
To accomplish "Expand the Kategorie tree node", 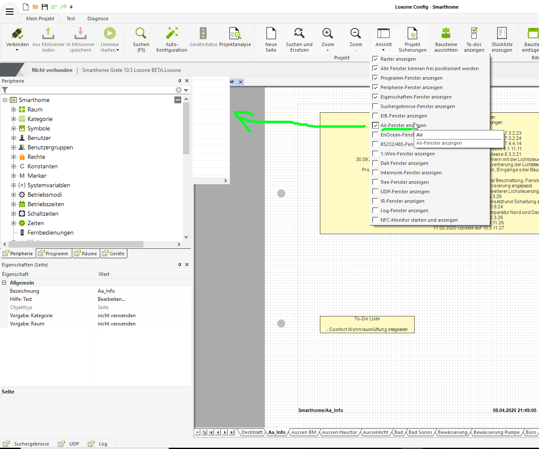I will pos(13,119).
